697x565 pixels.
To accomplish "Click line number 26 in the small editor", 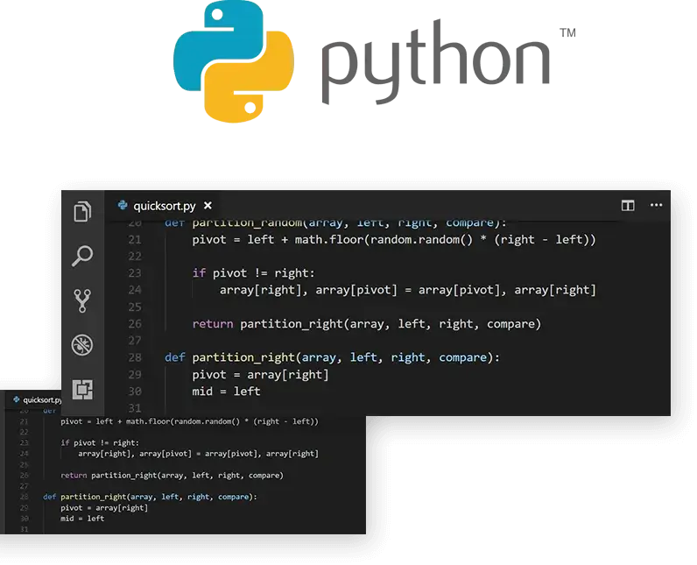I will point(24,476).
